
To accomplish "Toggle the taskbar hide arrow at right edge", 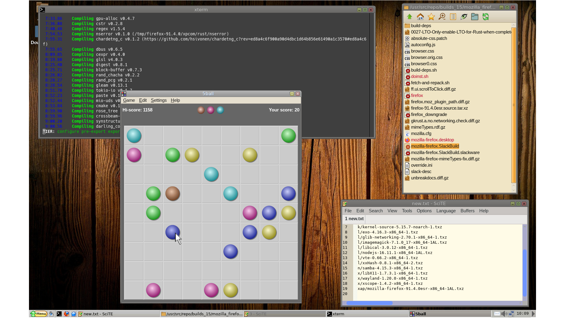I will 533,314.
